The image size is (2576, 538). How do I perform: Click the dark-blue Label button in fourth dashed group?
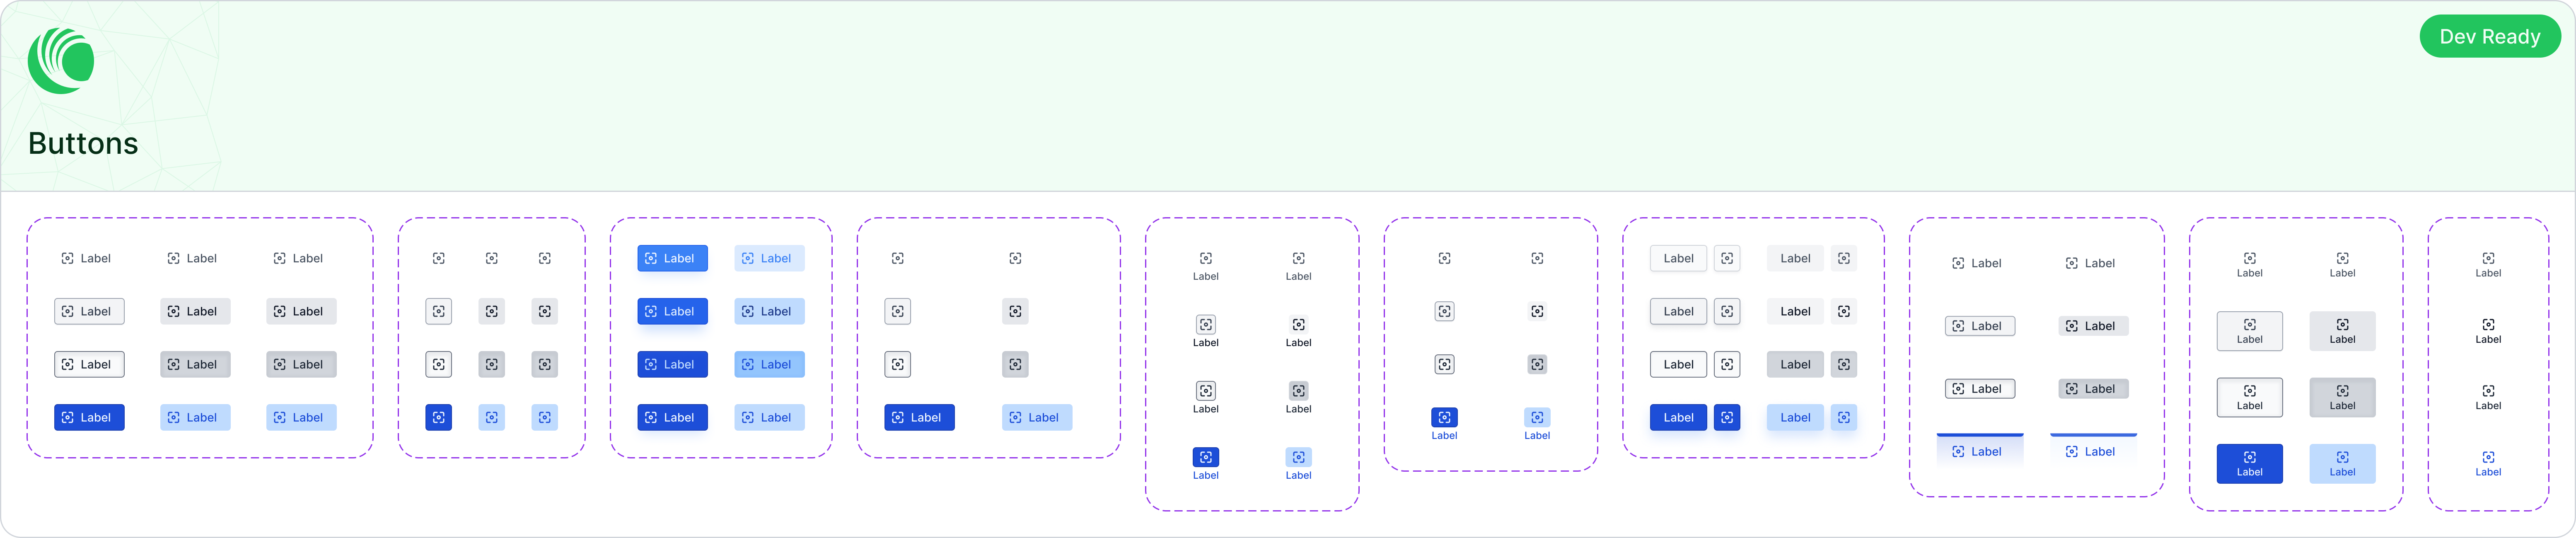click(919, 417)
